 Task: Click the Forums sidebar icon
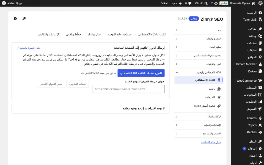[x=260, y=118]
